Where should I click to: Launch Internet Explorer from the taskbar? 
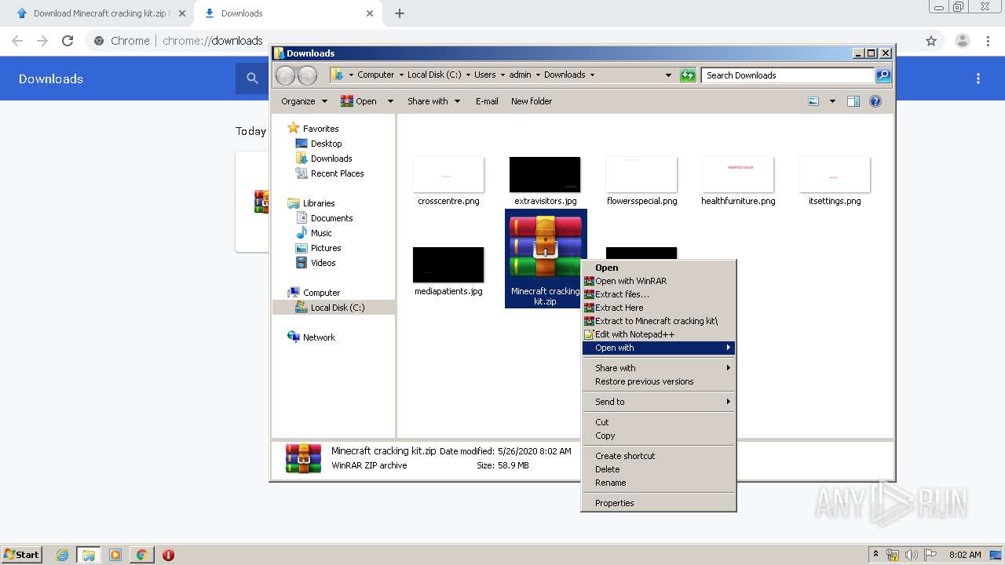(62, 555)
